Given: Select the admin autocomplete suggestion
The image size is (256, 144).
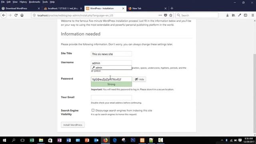Looking at the screenshot, I should (111, 68).
